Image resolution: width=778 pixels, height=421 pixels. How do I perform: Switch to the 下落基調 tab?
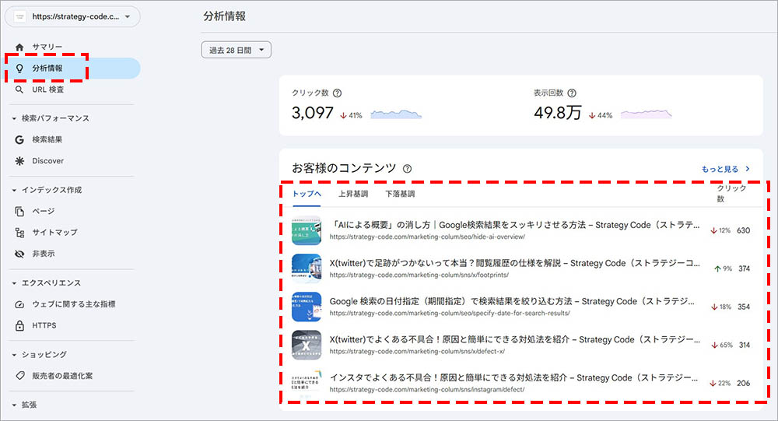click(400, 194)
